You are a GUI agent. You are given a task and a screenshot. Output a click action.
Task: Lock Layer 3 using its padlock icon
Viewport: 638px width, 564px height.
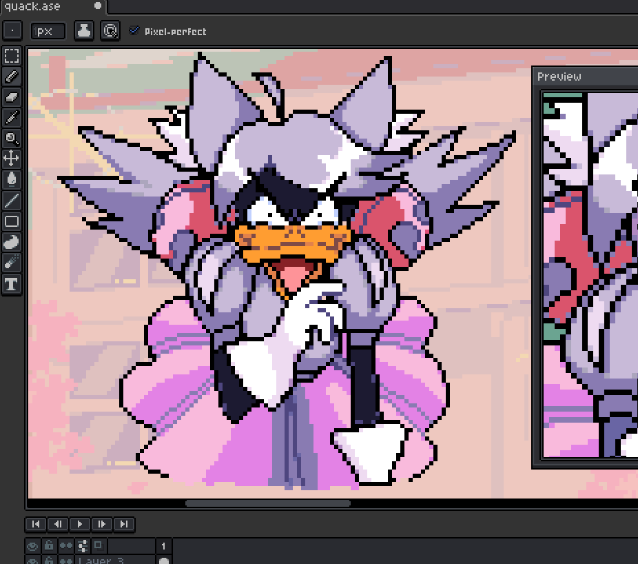tap(49, 560)
